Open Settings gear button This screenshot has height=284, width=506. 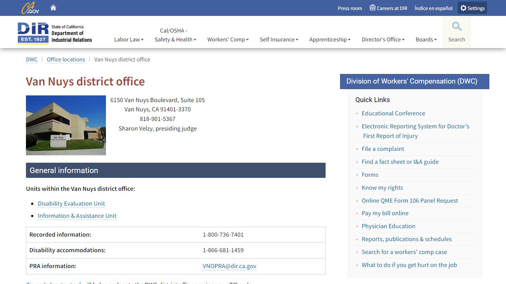472,8
